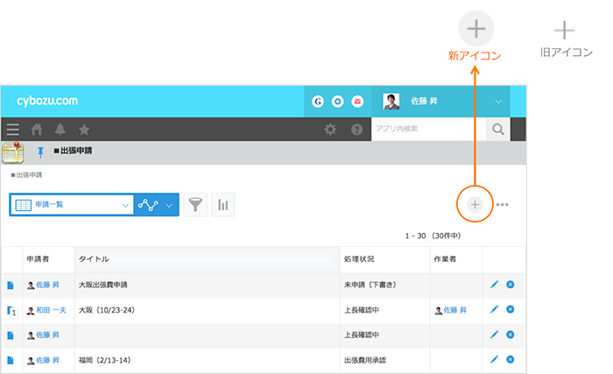This screenshot has height=374, width=613.
Task: Edit the 福岡 (2/13-14) record with pencil
Action: point(494,359)
